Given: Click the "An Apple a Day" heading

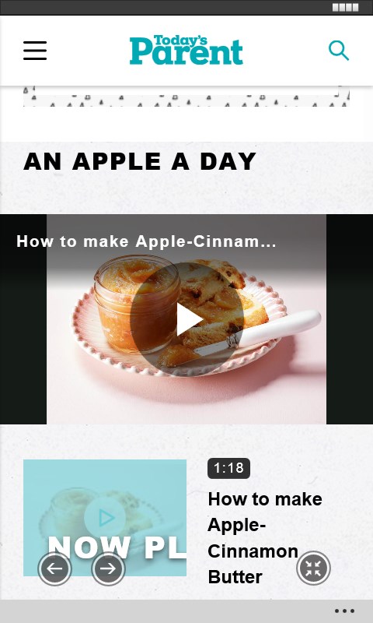Looking at the screenshot, I should pos(140,161).
